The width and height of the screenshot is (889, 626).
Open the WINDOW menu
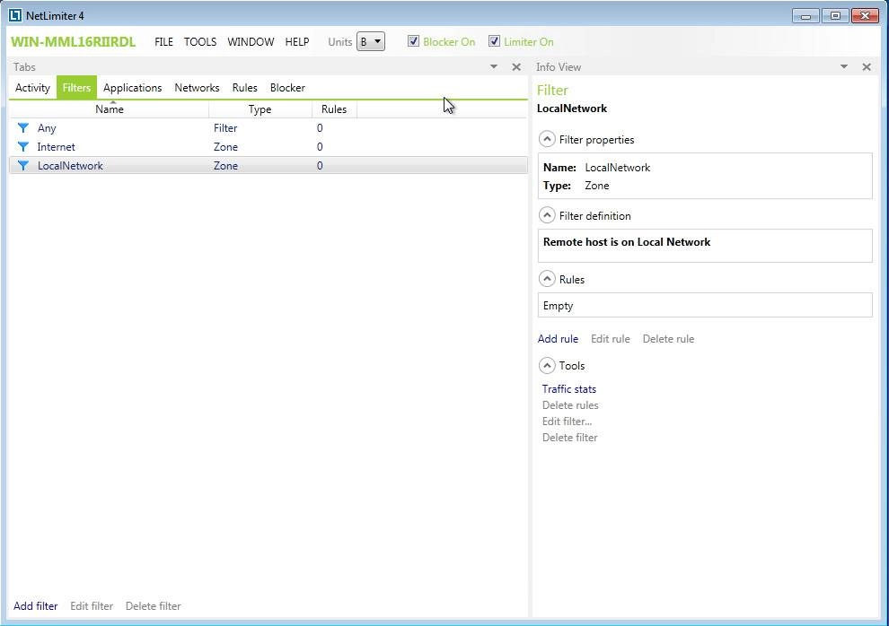(x=251, y=42)
